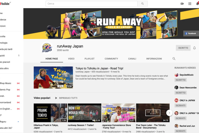Open Prank Tokyo video thumbnail
The height and width of the screenshot is (133, 199).
pos(50,113)
